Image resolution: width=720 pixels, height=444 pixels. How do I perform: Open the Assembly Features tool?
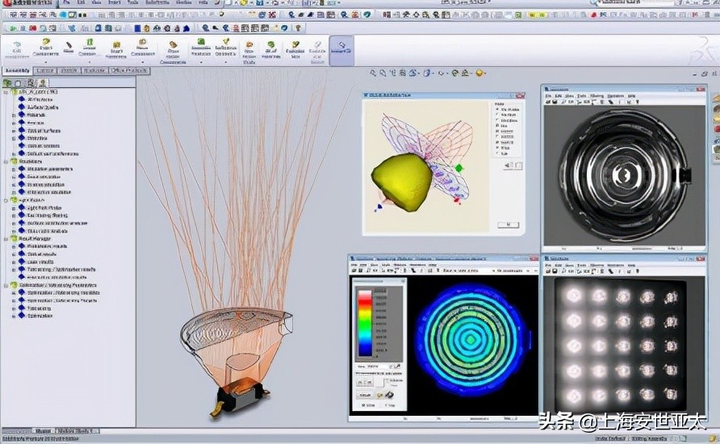point(201,48)
